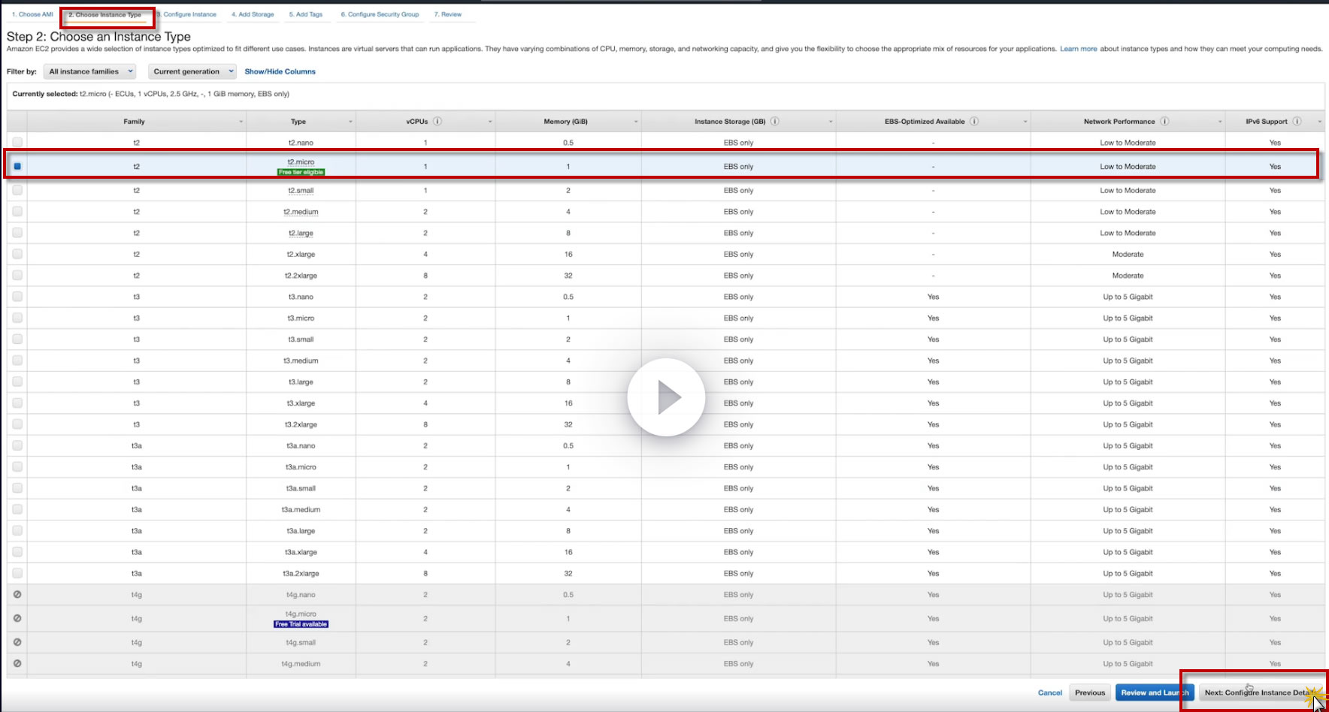
Task: Select the t2.nano instance checkbox
Action: (17, 142)
